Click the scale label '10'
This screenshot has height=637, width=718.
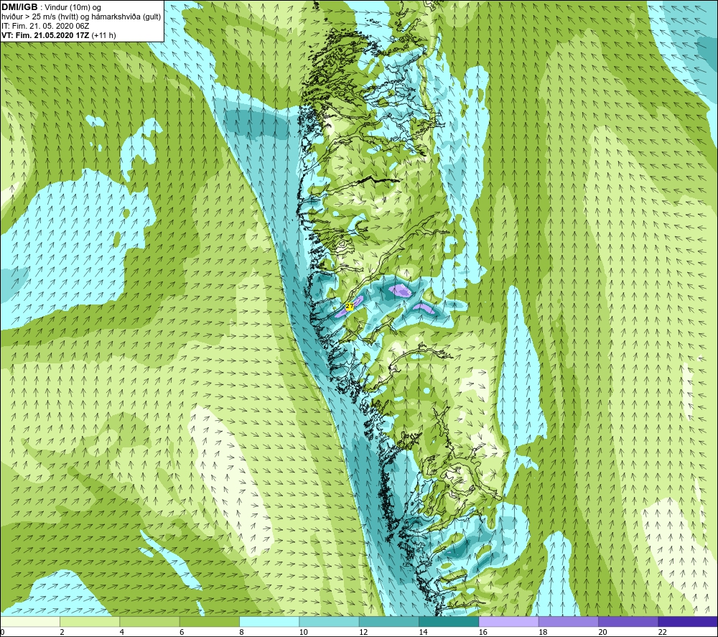304,632
